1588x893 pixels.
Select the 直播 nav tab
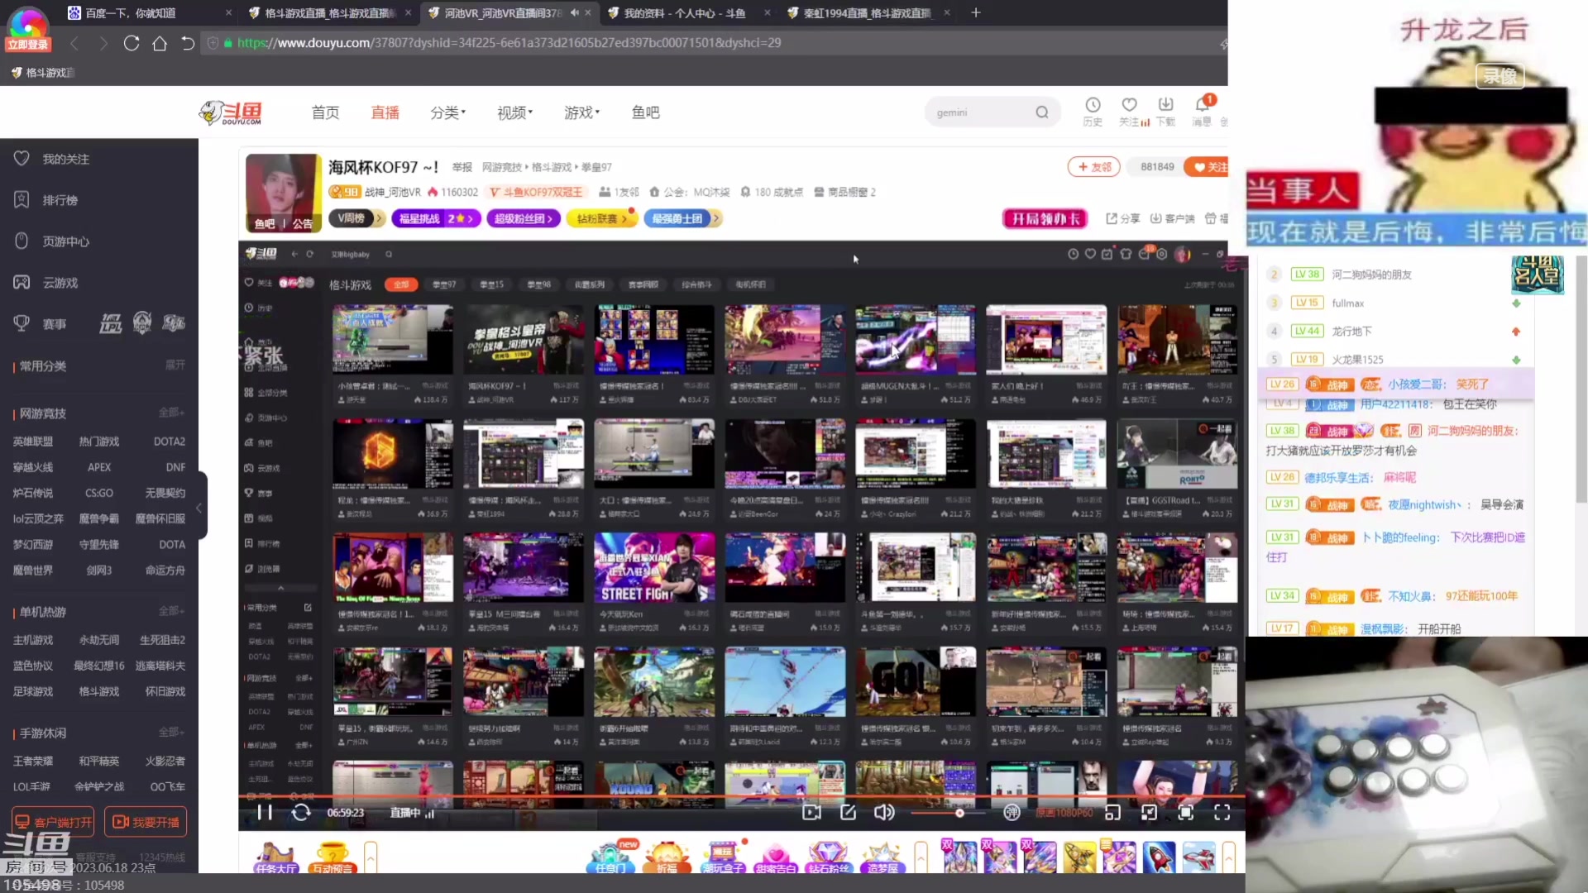385,112
